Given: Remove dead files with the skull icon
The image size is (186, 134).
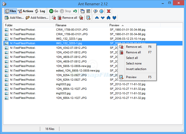Looking at the screenshot, I should 81,18.
